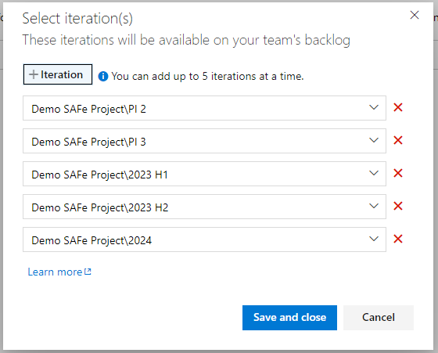Click the Demo SAFe Project\PI 2 field
The width and height of the screenshot is (438, 353).
click(204, 108)
